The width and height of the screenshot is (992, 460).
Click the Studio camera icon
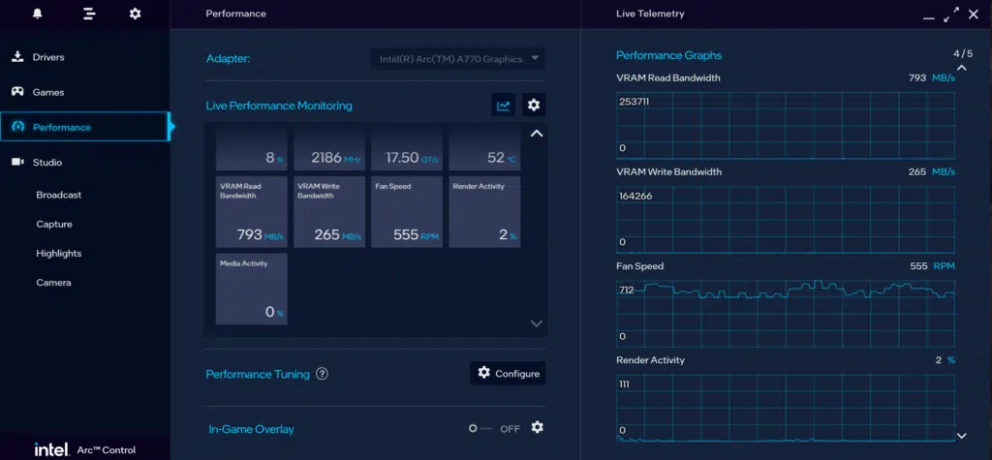pos(17,162)
